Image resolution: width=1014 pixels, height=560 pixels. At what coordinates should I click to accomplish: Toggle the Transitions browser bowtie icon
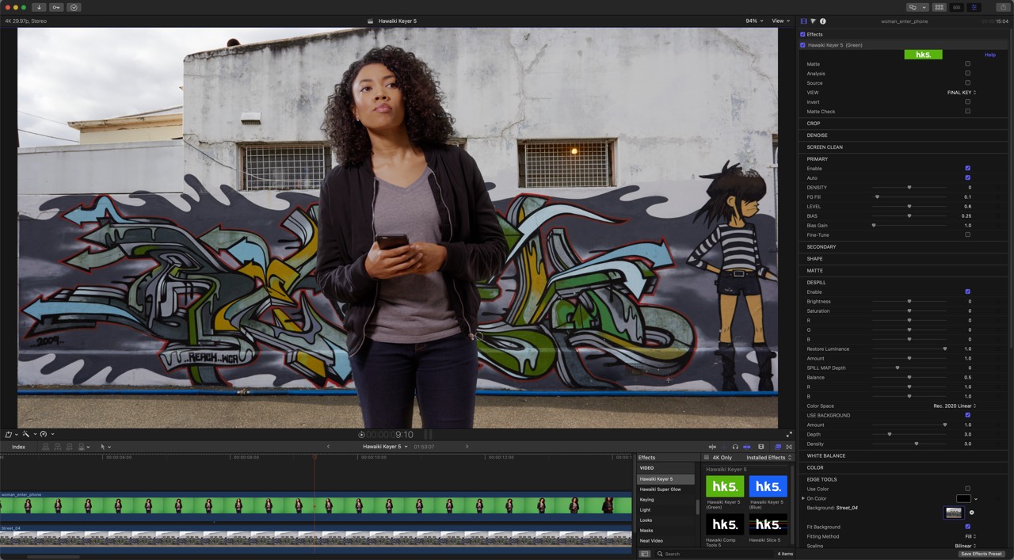point(789,447)
